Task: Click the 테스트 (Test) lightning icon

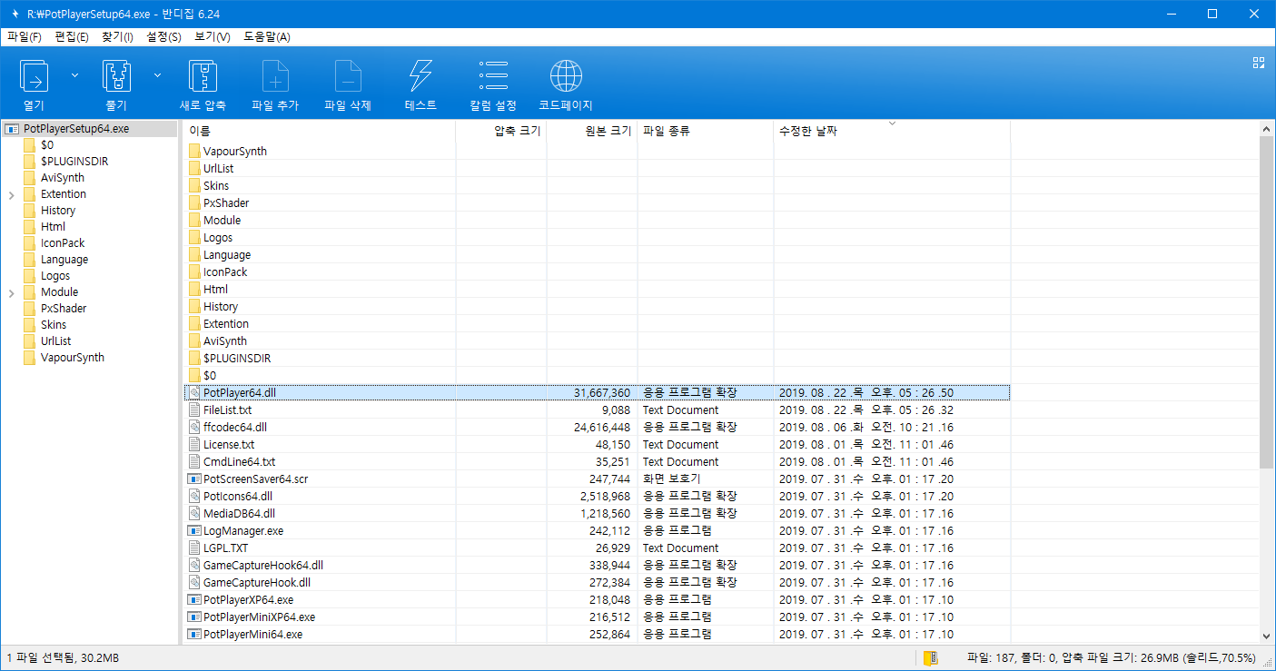Action: 420,75
